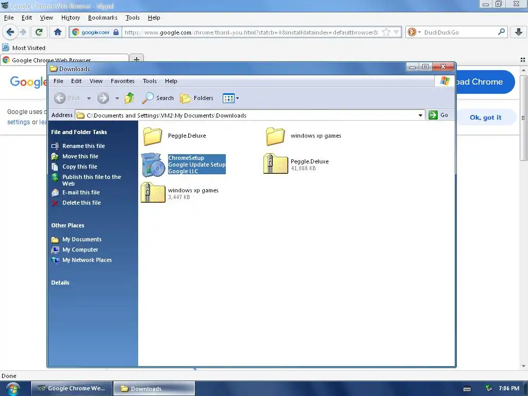Reload the current browser page
Viewport: 528px width, 396px height.
(x=39, y=32)
